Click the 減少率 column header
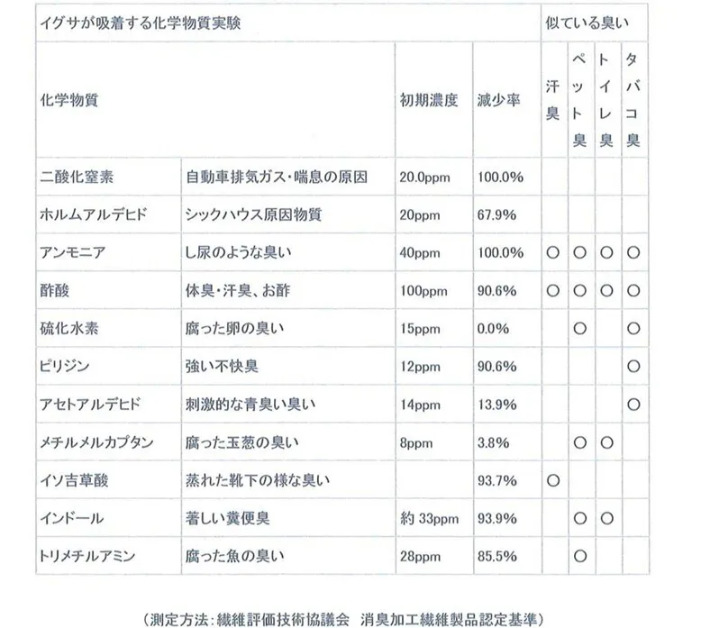This screenshot has width=701, height=628. (498, 101)
